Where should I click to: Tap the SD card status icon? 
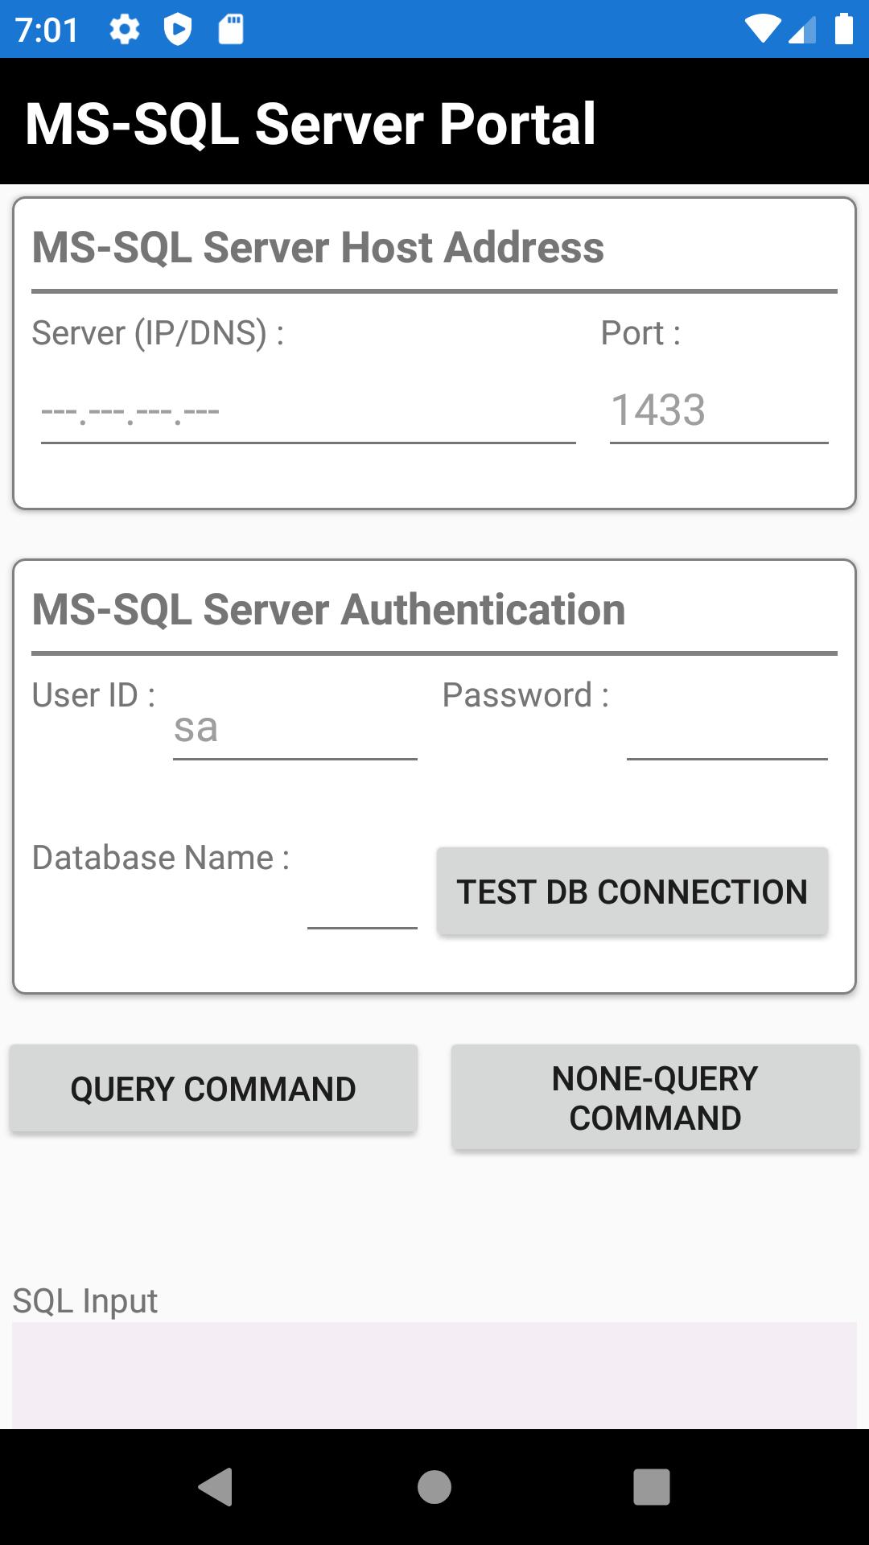coord(231,30)
